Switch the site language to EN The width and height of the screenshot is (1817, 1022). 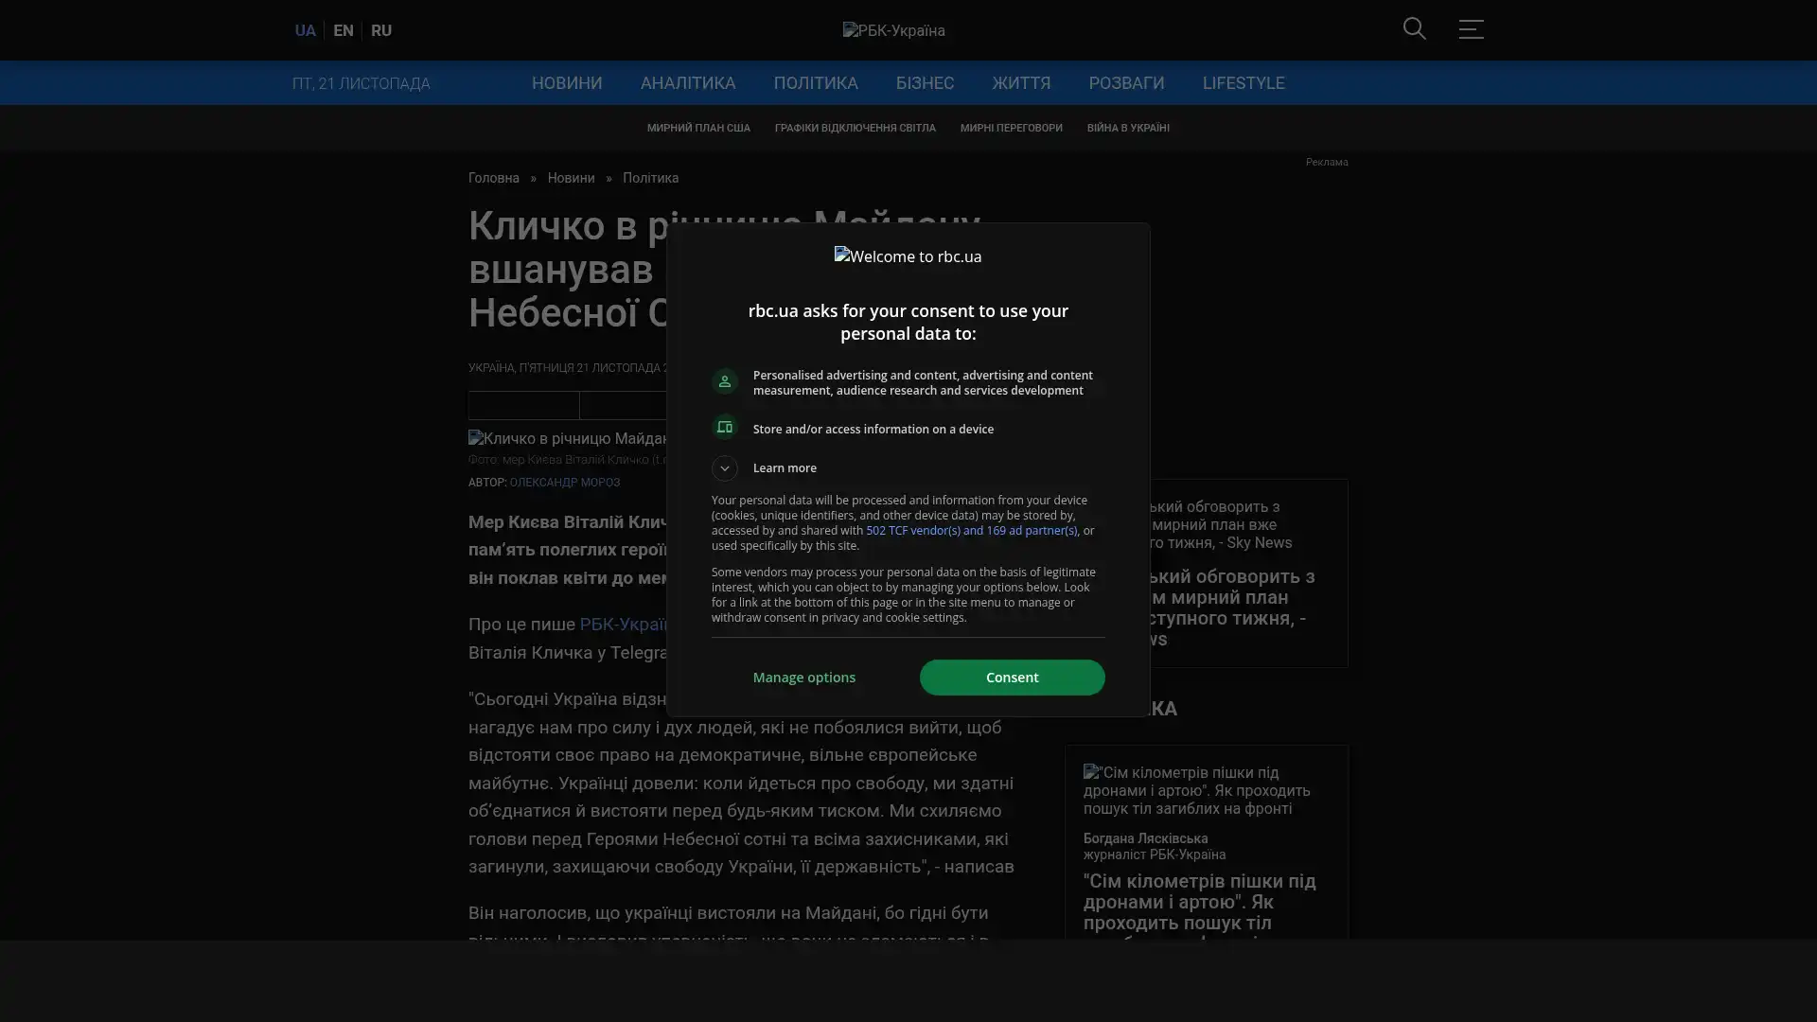(344, 31)
